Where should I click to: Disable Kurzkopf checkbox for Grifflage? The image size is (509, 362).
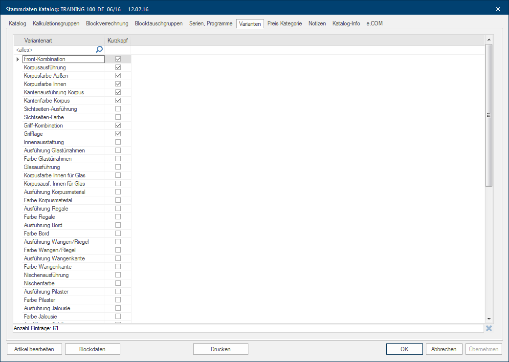118,134
